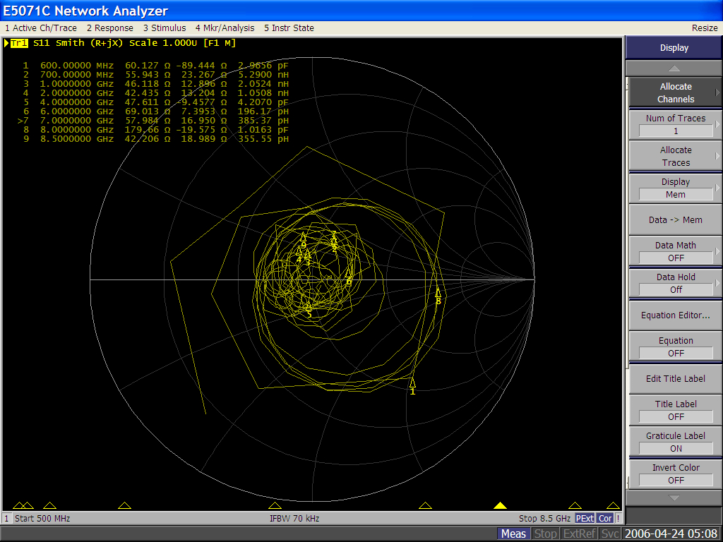The height and width of the screenshot is (542, 723).
Task: Click the marker 6 row at 6.0000000 GHz
Action: pos(156,112)
